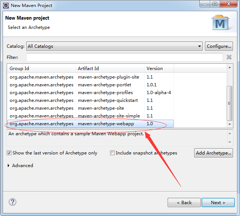Select the maven-archetype-webapp row
240x216 pixels.
pyautogui.click(x=90, y=124)
